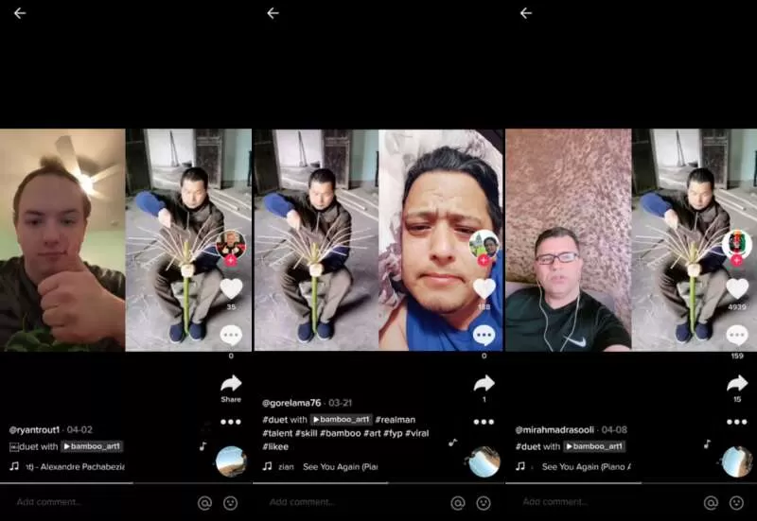757x521 pixels.
Task: Open the spinning sound disc on the mirahmadrasooli video
Action: coord(737,461)
